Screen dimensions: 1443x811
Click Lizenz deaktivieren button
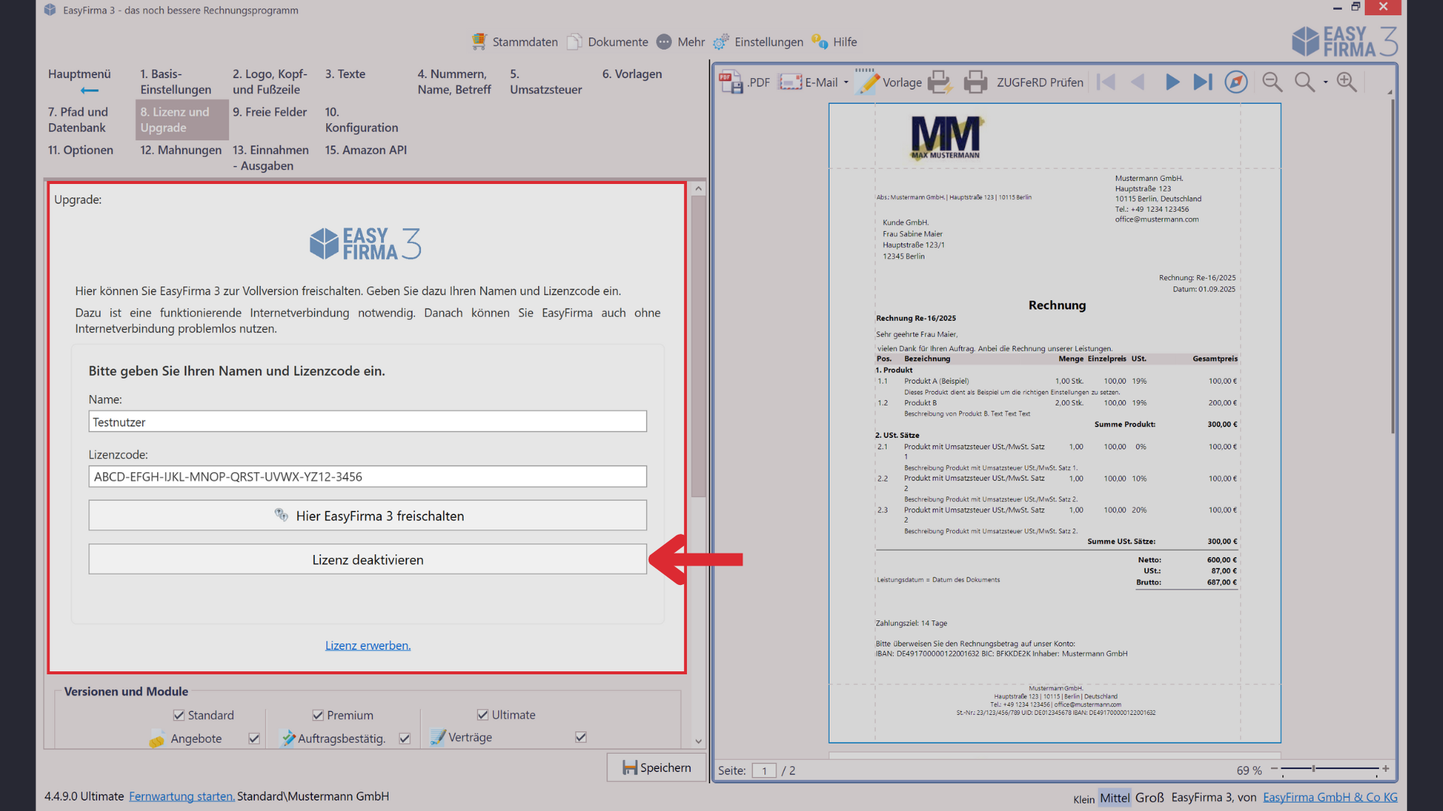368,559
